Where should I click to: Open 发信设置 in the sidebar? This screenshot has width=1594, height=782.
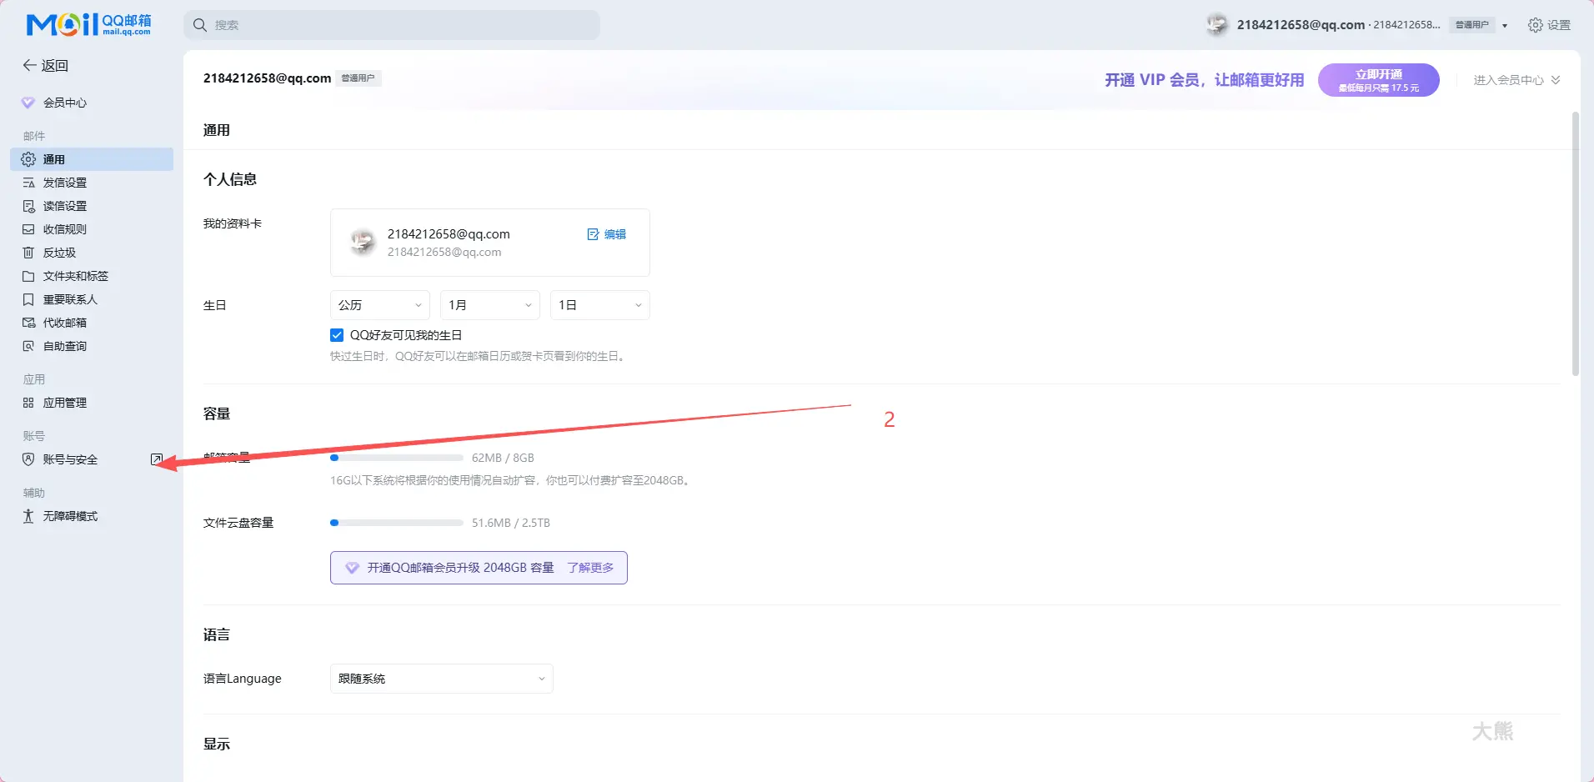65,183
